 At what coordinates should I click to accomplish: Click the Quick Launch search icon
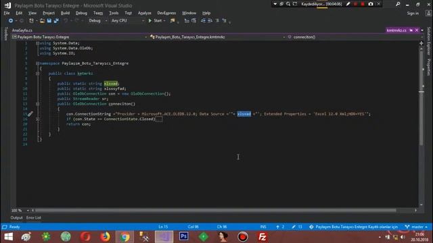(x=398, y=4)
